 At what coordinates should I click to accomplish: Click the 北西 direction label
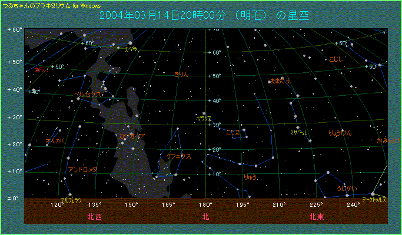94,216
